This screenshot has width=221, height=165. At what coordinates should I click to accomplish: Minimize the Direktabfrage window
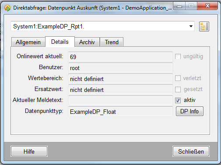[x=179, y=6]
